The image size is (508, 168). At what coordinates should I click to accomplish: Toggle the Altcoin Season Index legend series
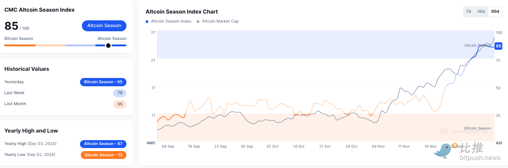pos(171,21)
